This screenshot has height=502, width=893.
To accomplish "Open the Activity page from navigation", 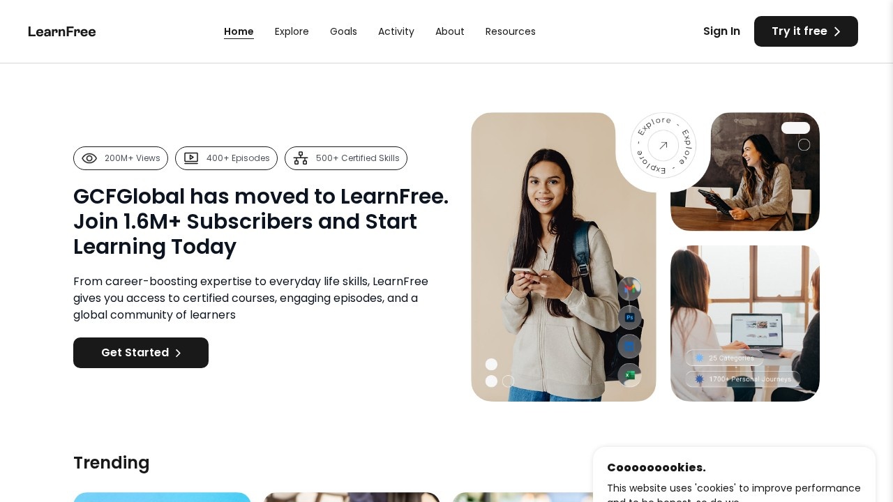I will pyautogui.click(x=396, y=31).
